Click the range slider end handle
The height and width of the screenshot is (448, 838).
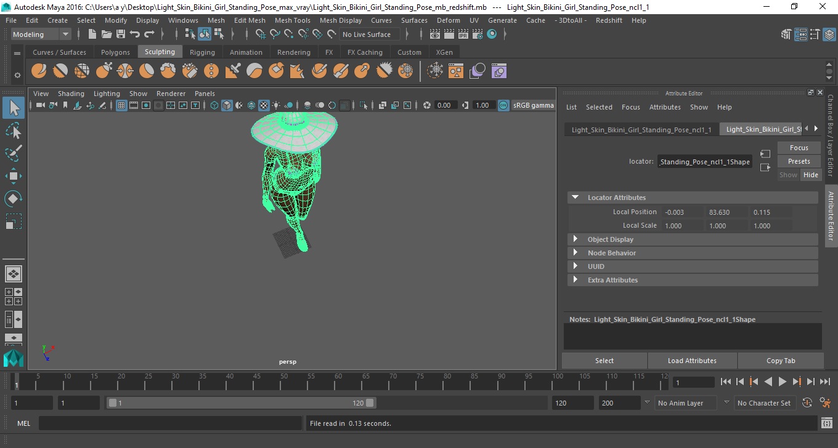click(x=370, y=403)
